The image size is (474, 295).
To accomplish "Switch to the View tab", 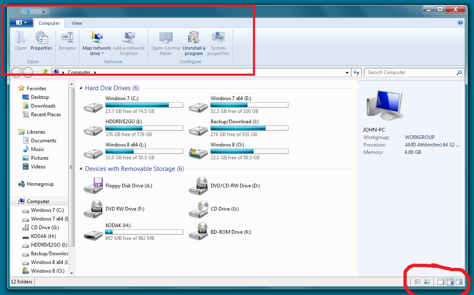I will (x=77, y=23).
